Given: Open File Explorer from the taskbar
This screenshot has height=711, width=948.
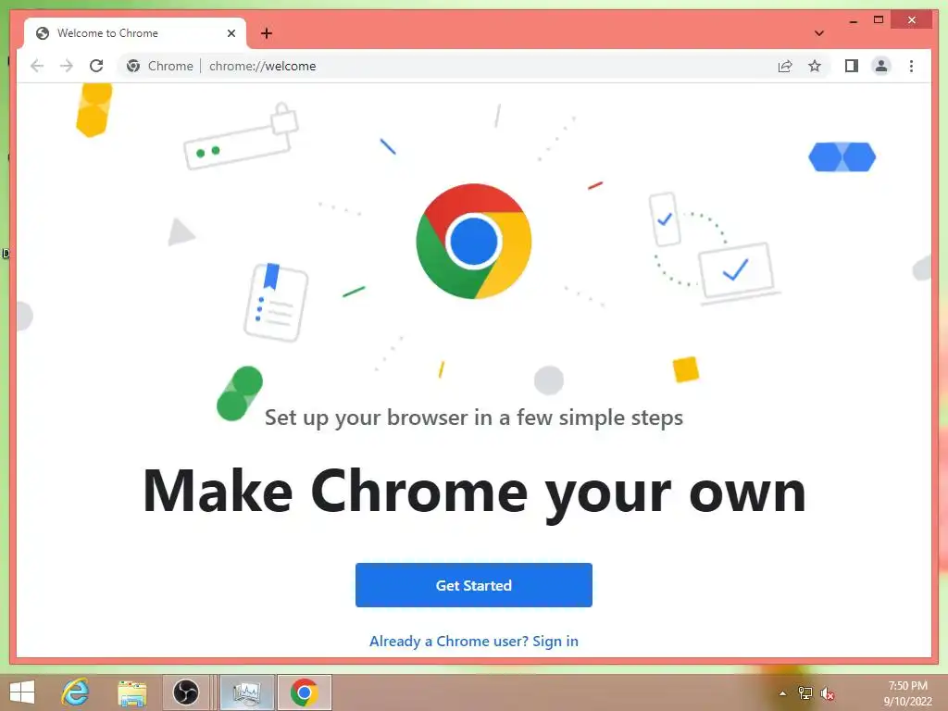Looking at the screenshot, I should coord(131,692).
